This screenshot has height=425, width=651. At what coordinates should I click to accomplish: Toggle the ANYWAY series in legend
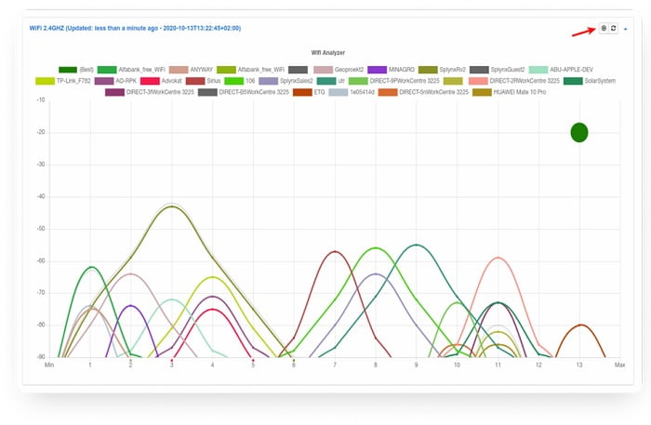(x=201, y=69)
